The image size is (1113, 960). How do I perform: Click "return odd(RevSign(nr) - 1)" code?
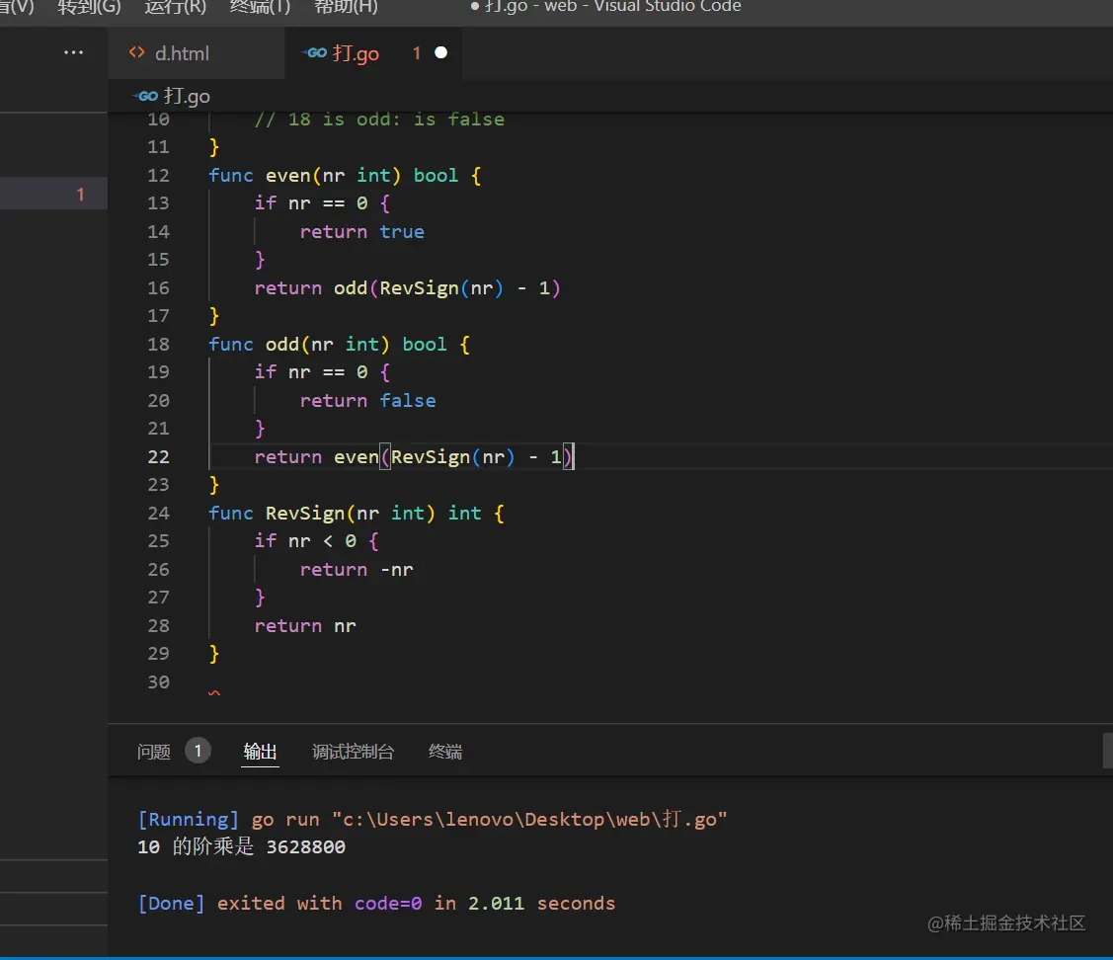tap(408, 288)
